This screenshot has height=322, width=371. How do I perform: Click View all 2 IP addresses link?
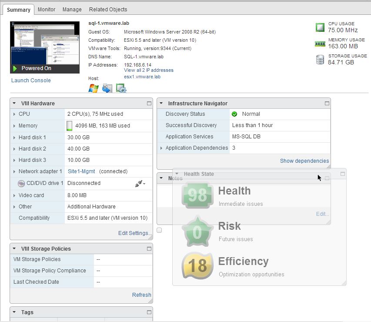(x=149, y=70)
